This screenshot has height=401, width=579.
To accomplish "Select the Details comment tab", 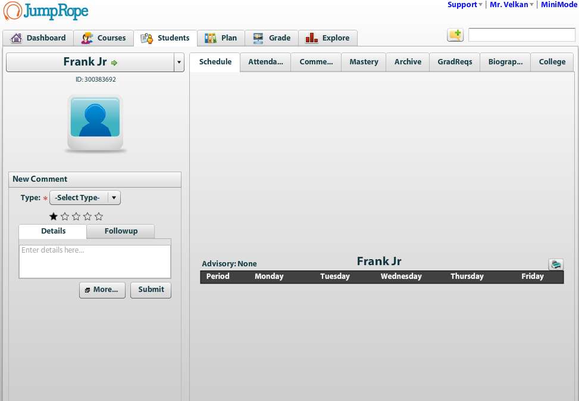I will click(x=53, y=231).
